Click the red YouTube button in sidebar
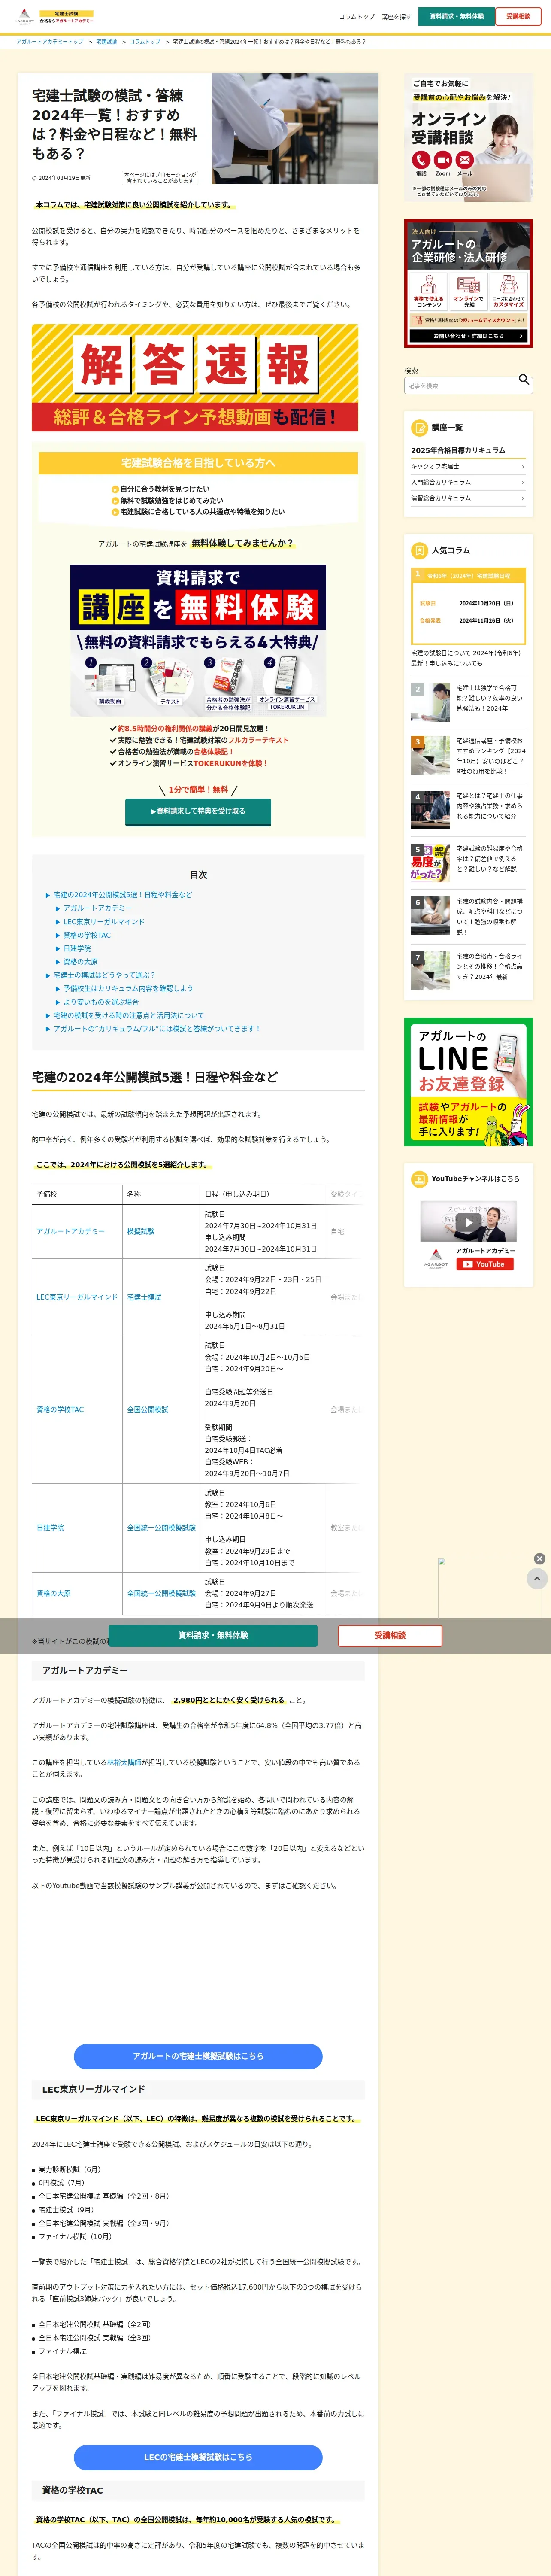This screenshot has height=2576, width=551. click(x=484, y=1264)
